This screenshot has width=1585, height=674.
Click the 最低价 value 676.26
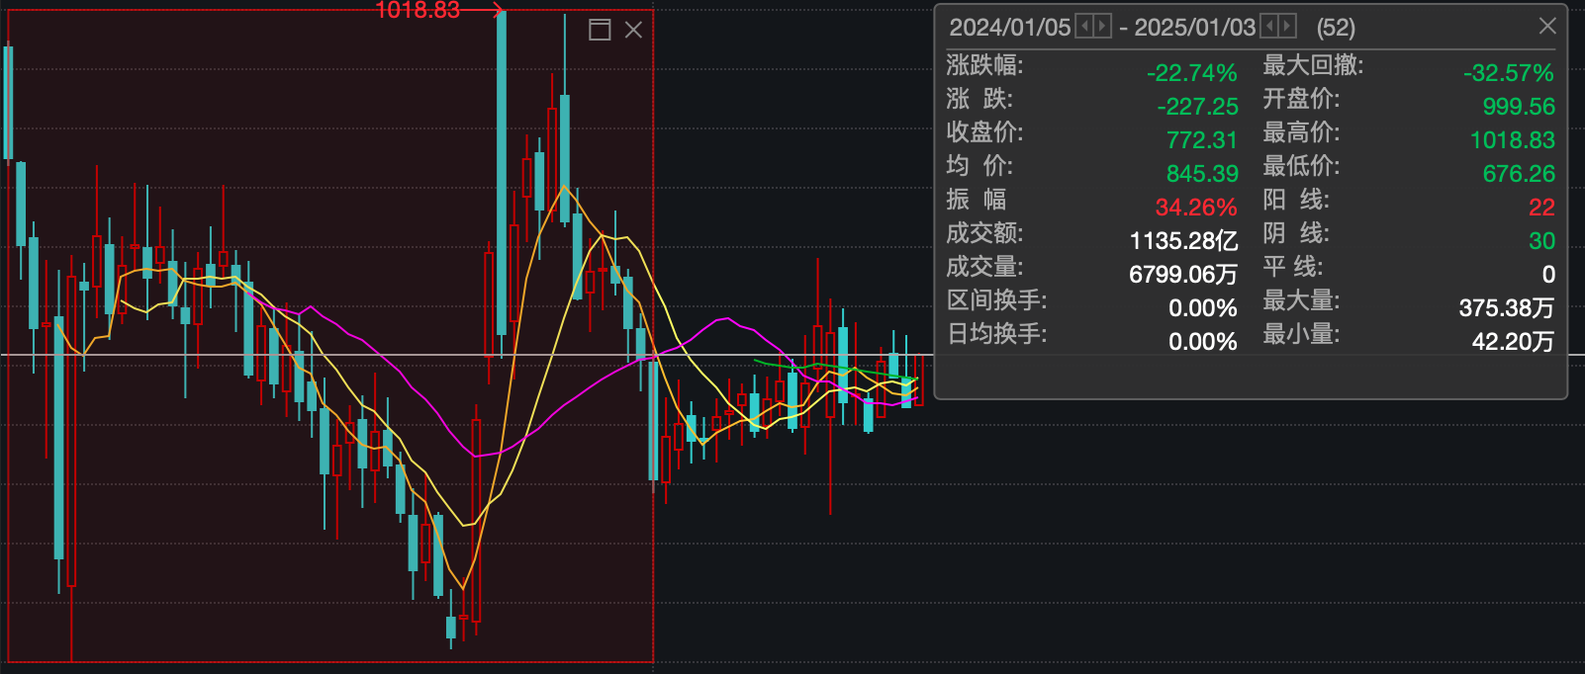(x=1519, y=174)
